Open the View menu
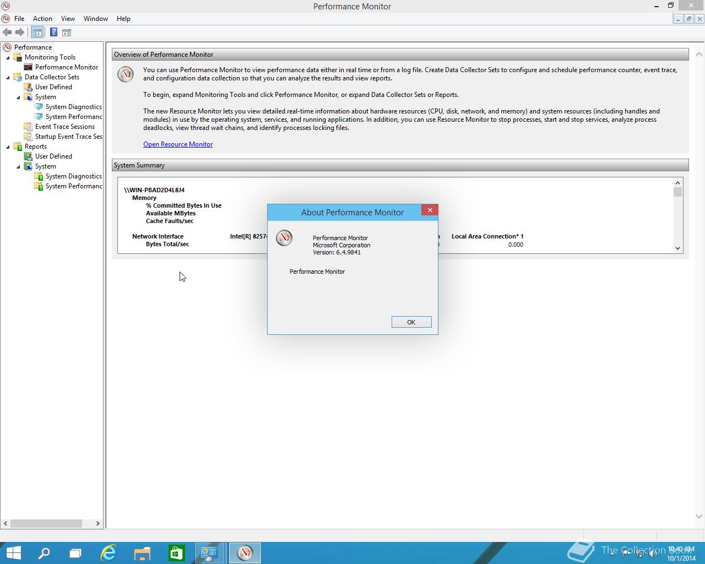The width and height of the screenshot is (705, 564). click(x=68, y=19)
